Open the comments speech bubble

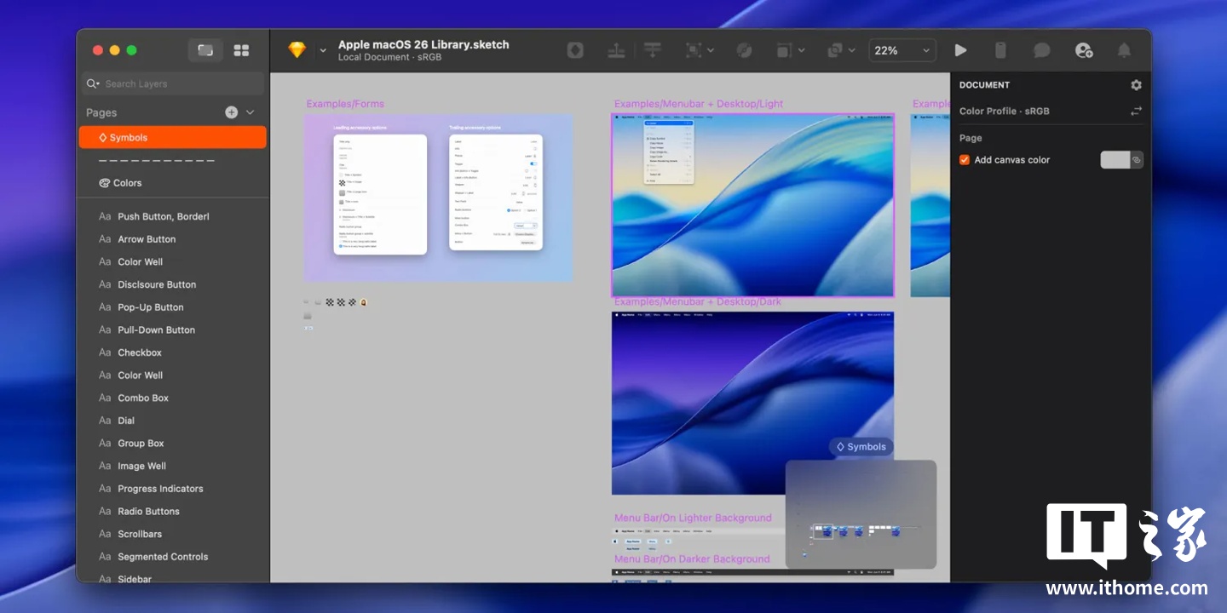(x=1041, y=50)
